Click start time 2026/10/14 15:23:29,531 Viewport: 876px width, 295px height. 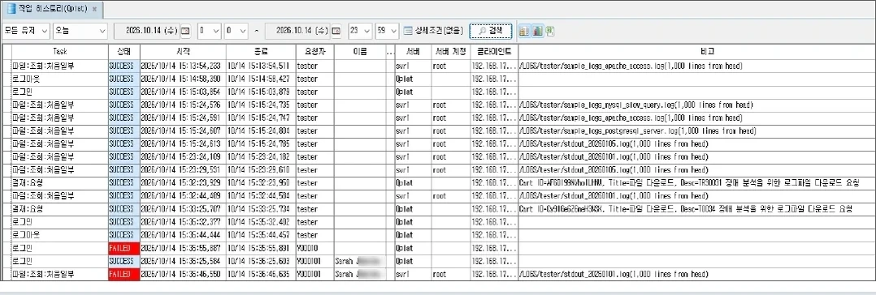183,170
